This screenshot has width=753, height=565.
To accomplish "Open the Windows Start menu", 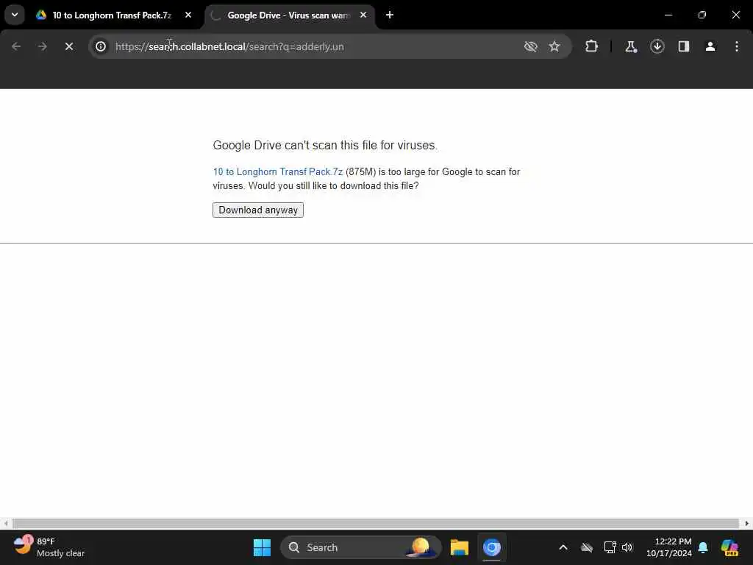I will [263, 547].
